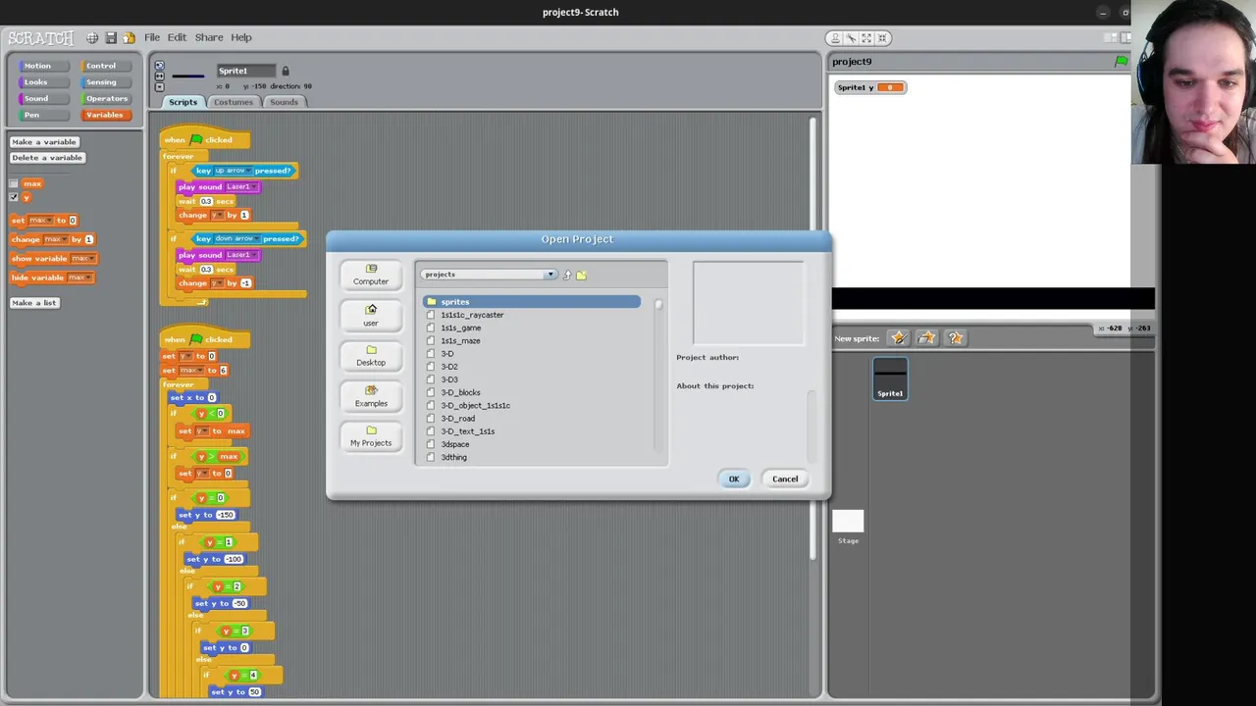Open the Help menu
This screenshot has width=1256, height=706.
pyautogui.click(x=241, y=37)
